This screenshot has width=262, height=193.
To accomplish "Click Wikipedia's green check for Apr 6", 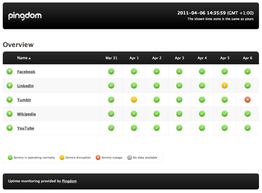I will [x=248, y=114].
